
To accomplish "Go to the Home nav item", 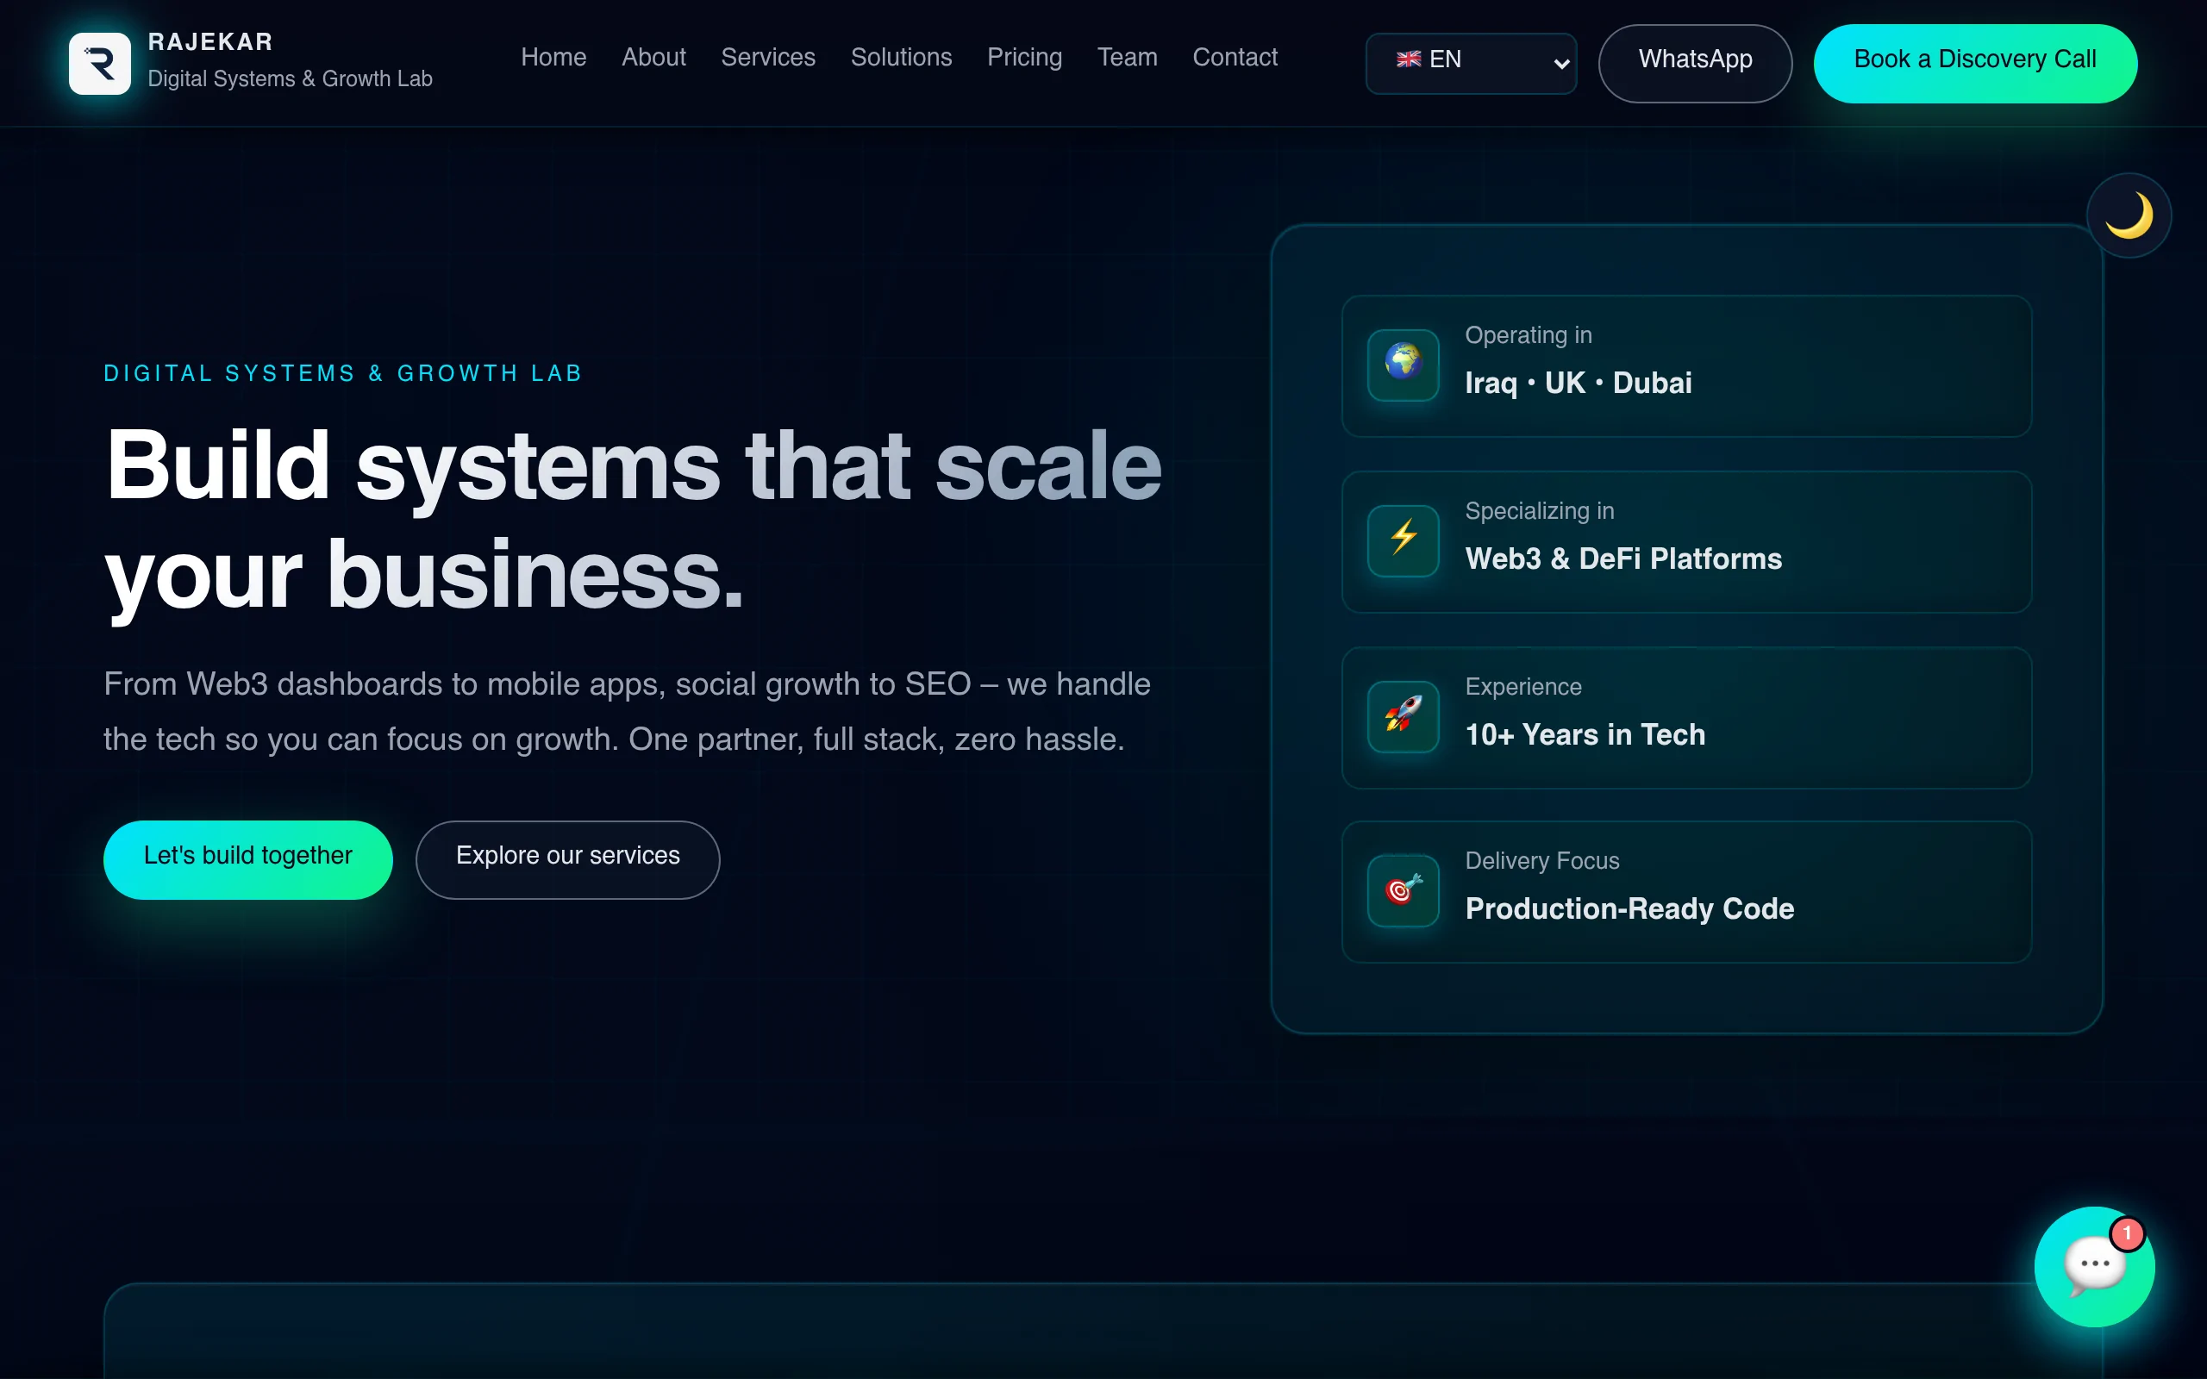I will [x=553, y=58].
